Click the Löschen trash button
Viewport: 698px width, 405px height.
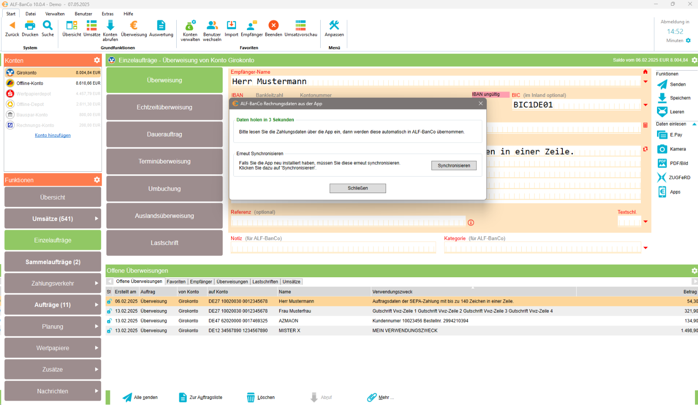click(x=261, y=397)
